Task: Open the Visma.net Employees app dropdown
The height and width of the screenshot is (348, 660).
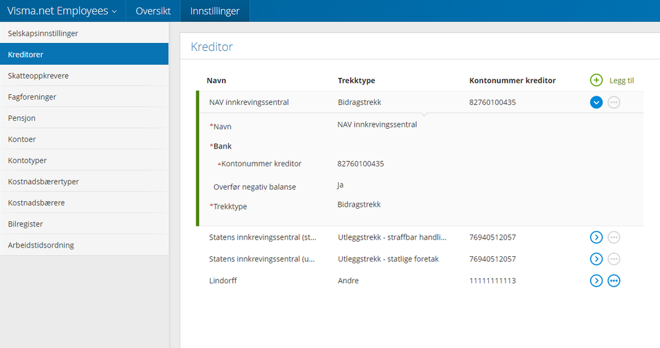Action: (x=62, y=11)
